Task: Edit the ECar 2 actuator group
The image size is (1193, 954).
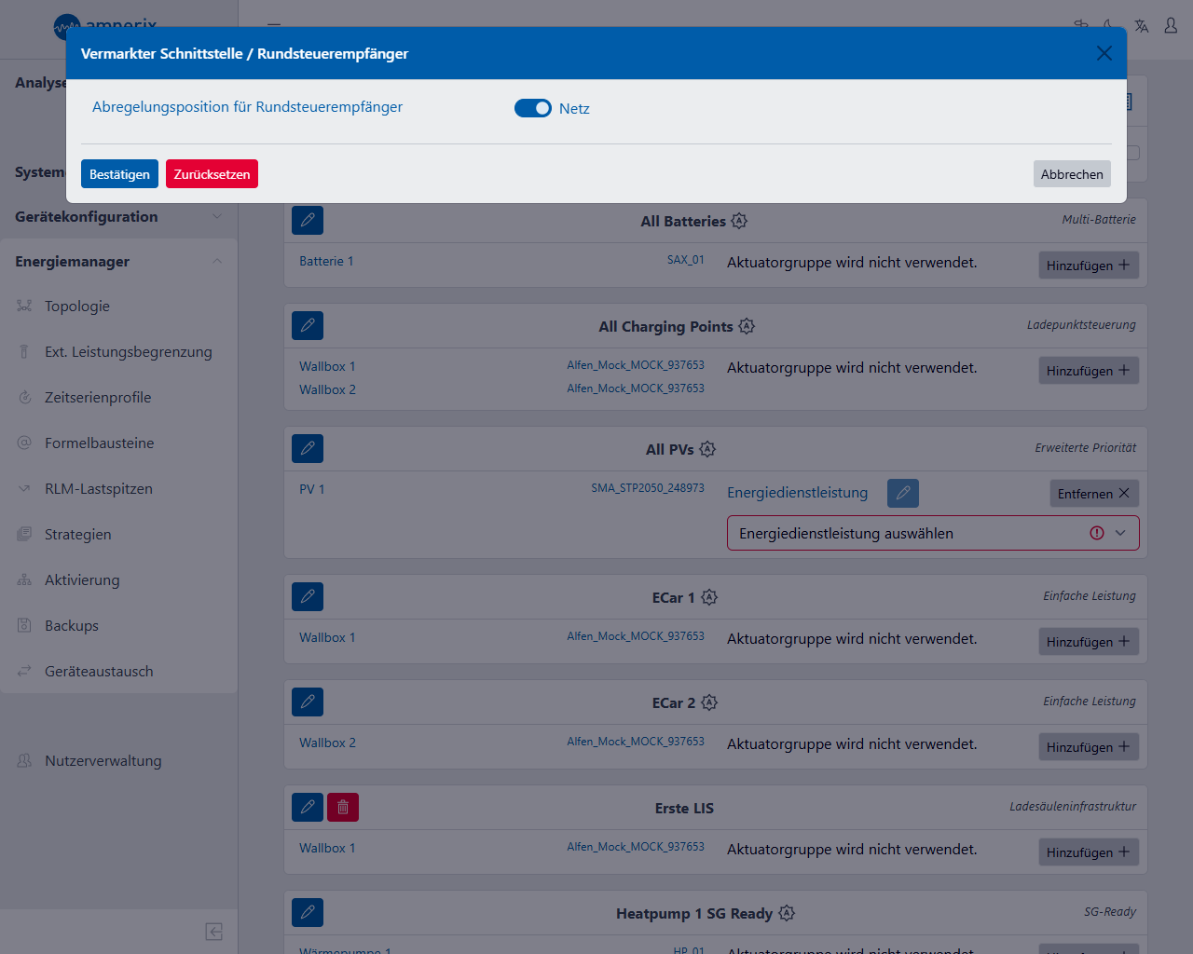Action: [x=308, y=702]
